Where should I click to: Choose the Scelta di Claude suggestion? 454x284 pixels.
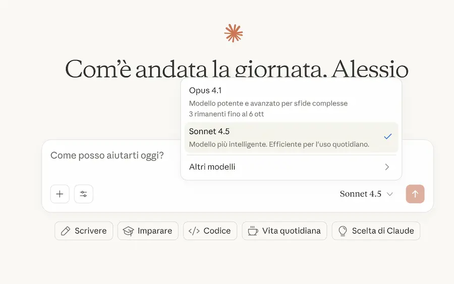coord(383,231)
